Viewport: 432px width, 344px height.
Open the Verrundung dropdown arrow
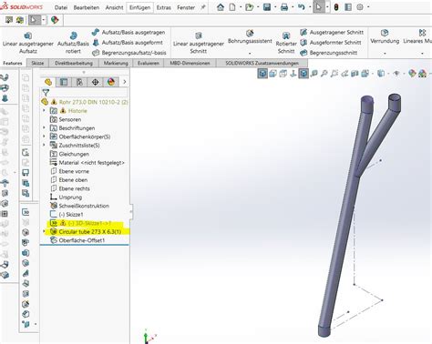coord(385,54)
